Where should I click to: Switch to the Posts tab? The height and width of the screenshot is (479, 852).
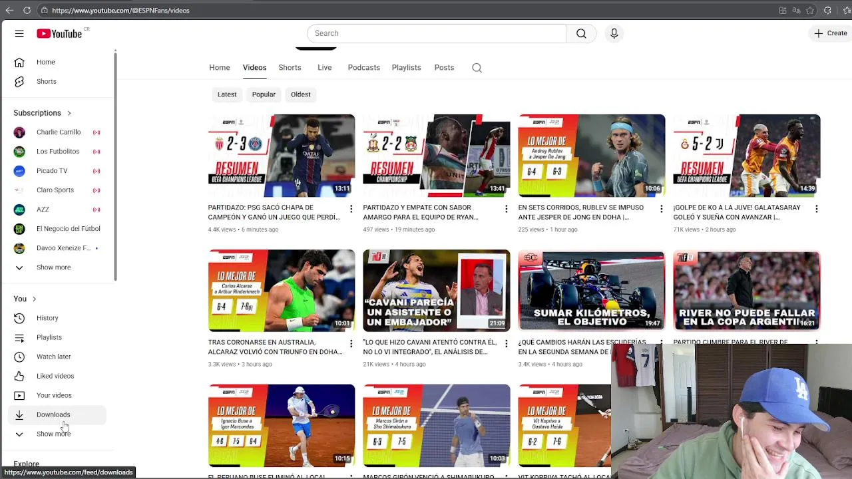[x=444, y=67]
